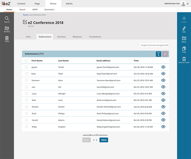
Task: Check the Kaya Pryor row checkbox
Action: click(26, 74)
